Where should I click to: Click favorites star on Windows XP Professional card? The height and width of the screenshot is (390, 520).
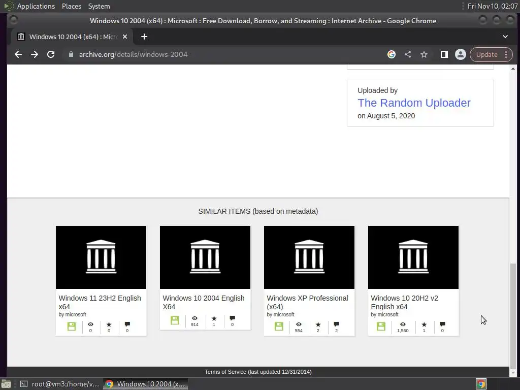[318, 324]
